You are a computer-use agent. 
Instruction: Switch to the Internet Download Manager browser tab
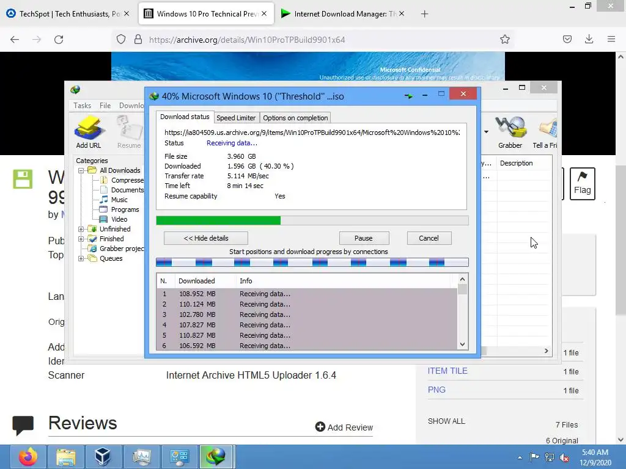click(342, 13)
